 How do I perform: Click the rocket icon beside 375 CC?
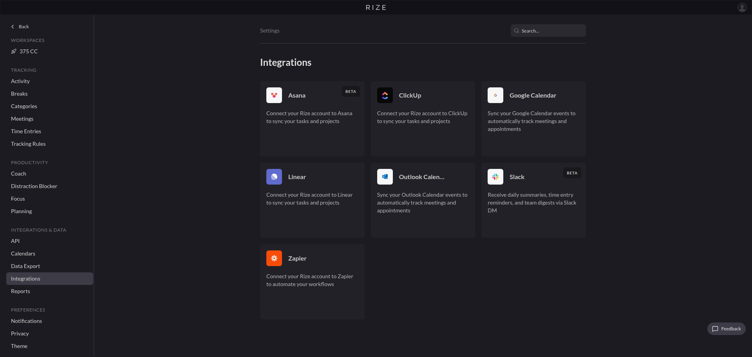14,51
